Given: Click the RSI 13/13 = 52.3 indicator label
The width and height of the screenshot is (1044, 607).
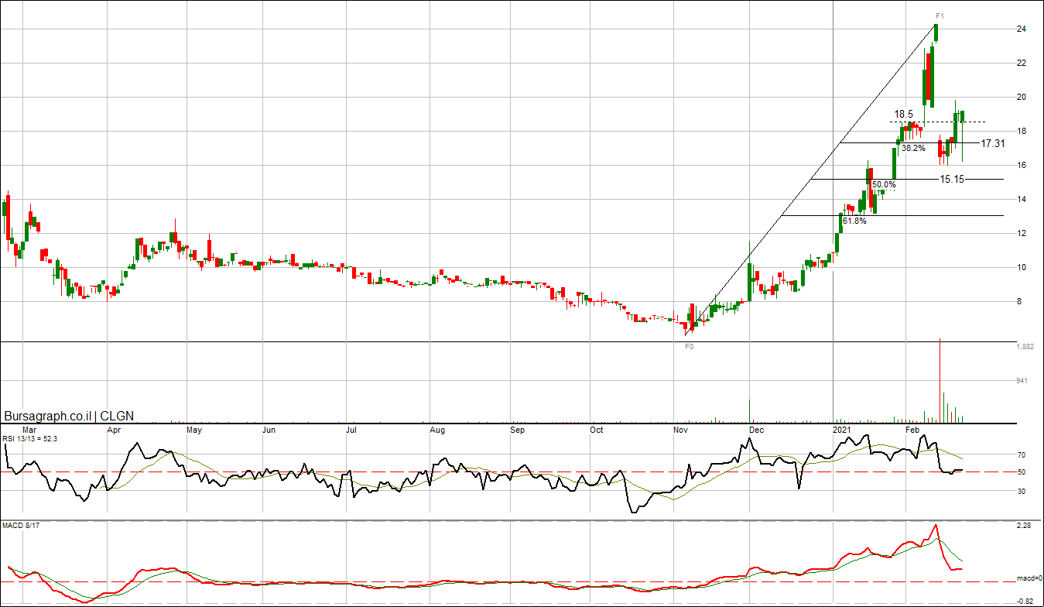Looking at the screenshot, I should (30, 438).
